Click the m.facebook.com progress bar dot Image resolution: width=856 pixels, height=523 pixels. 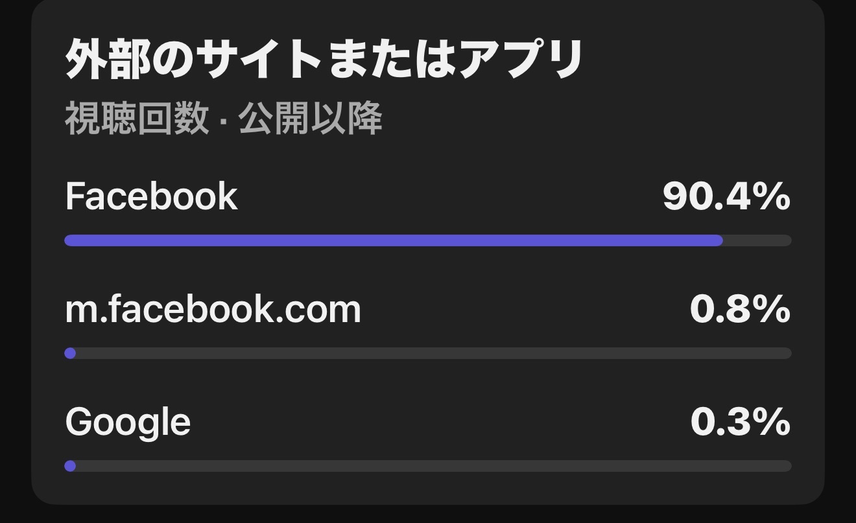70,353
